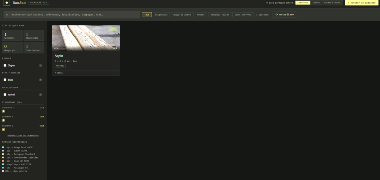
Task: Click the 'tout' value next to Hauteur
Action: click(42, 126)
